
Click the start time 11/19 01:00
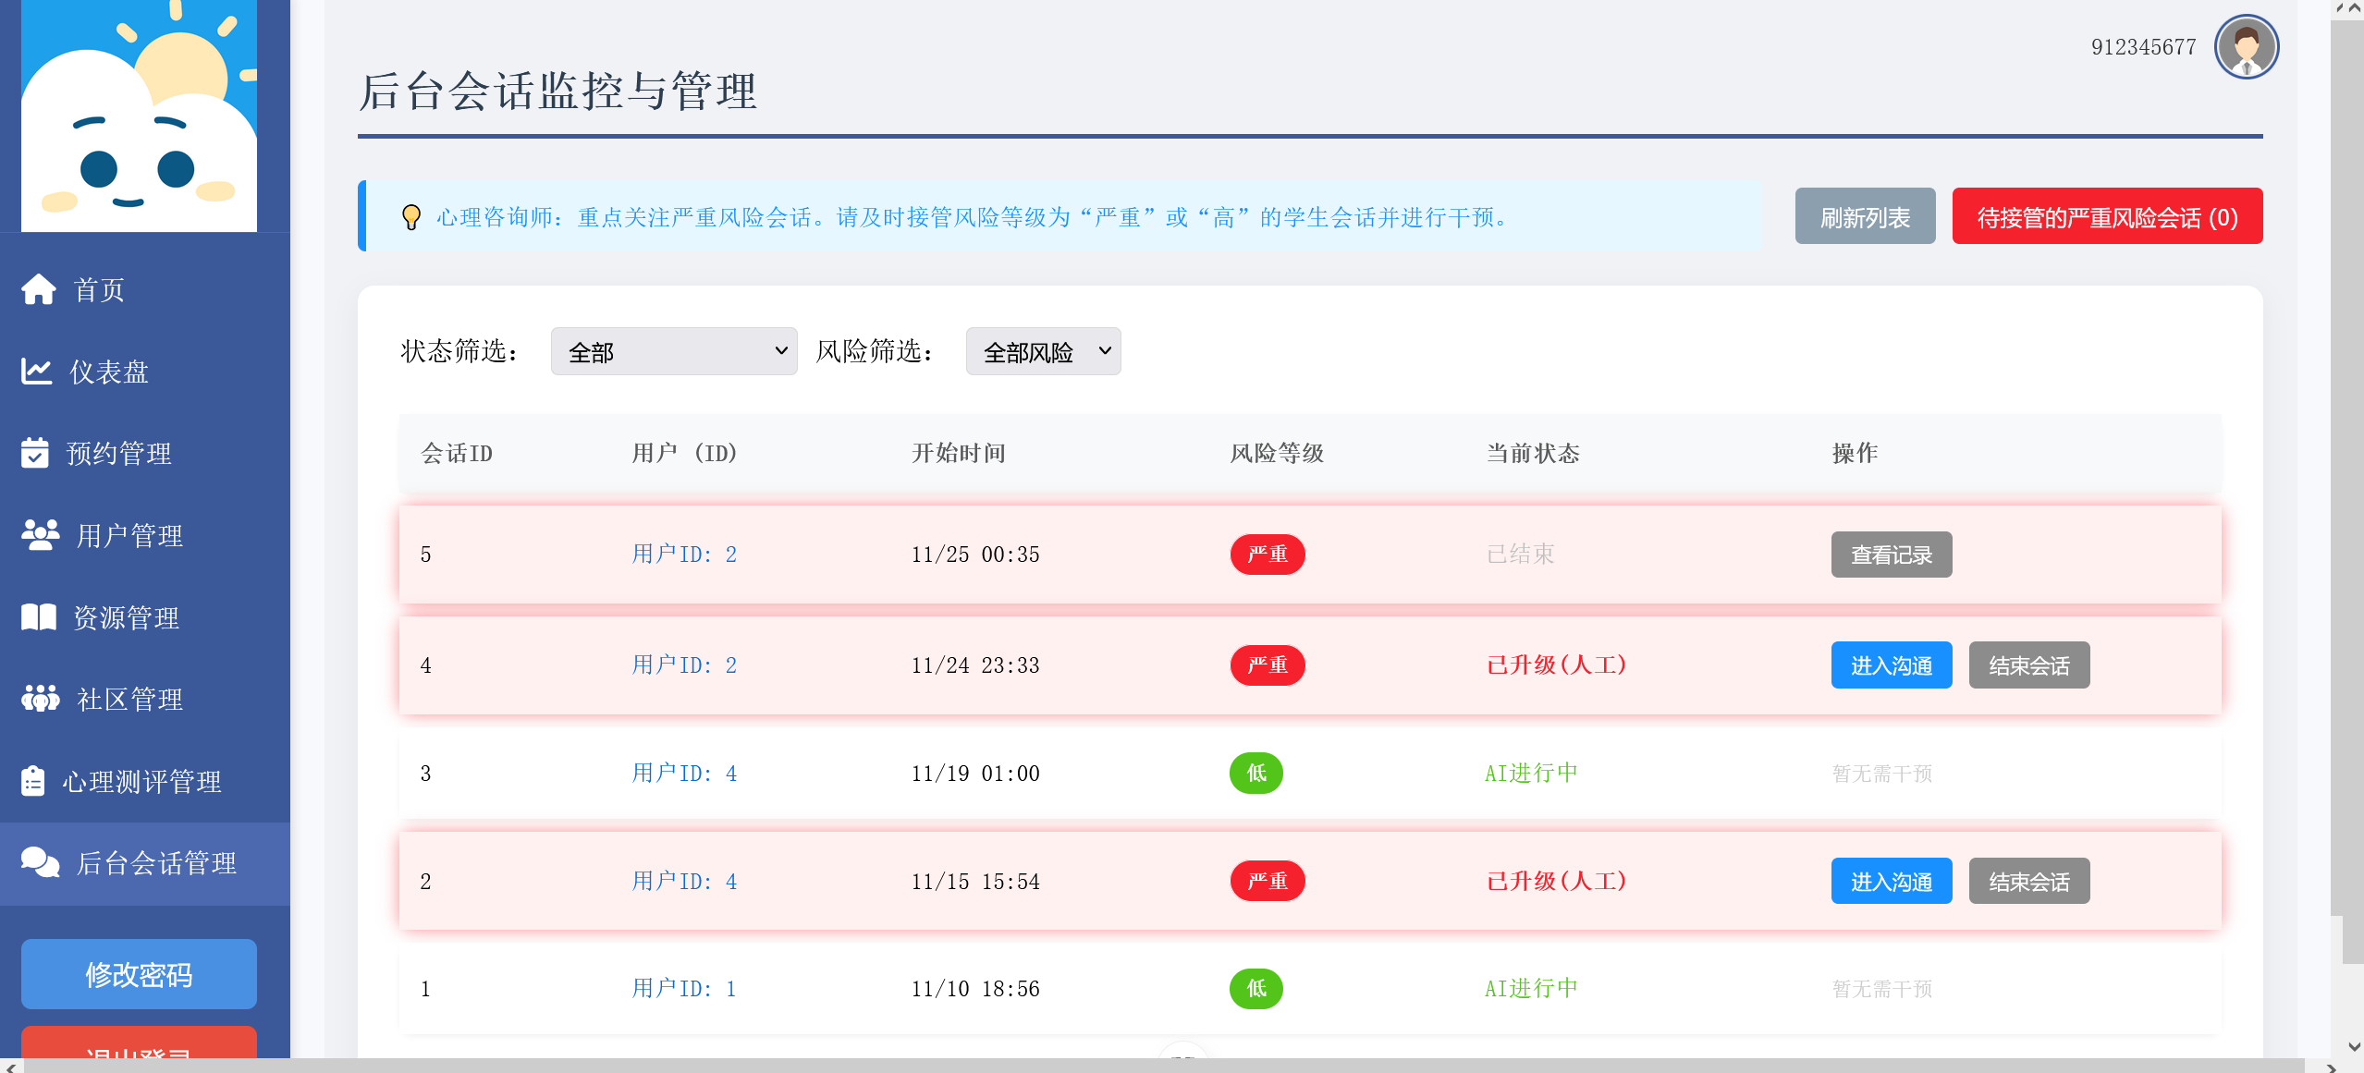point(975,774)
